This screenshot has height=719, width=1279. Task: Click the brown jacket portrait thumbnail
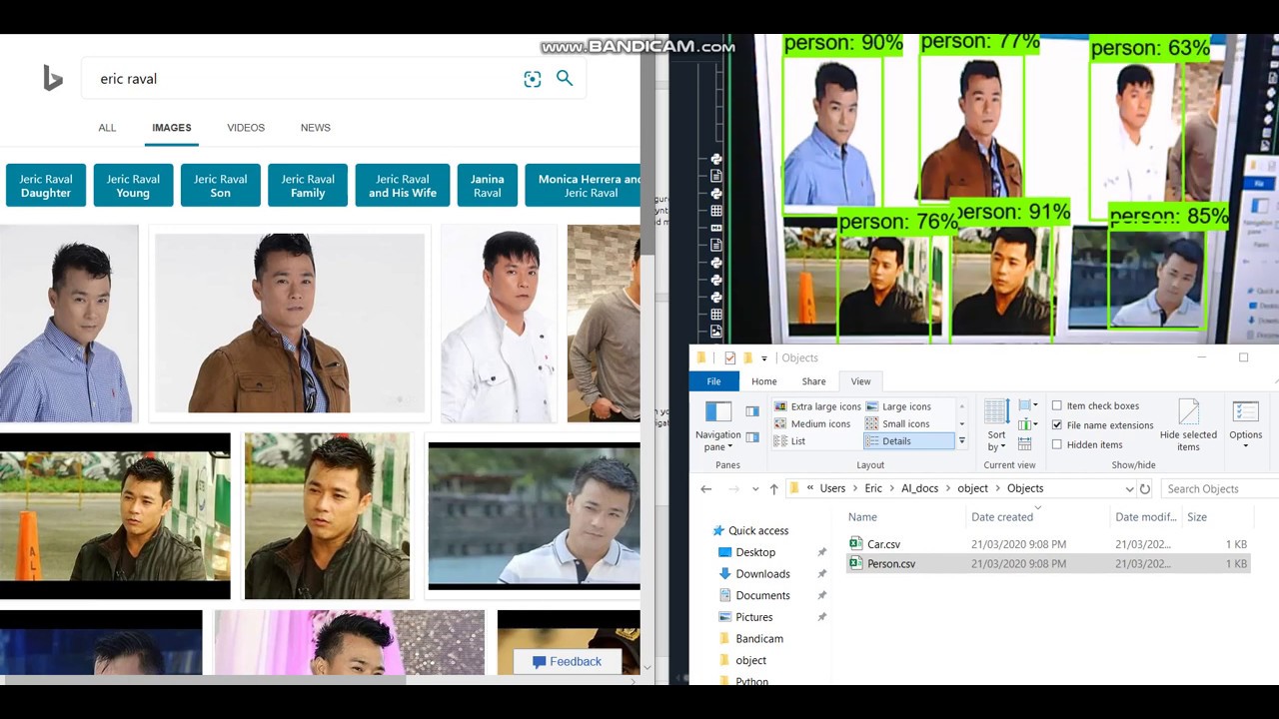click(x=290, y=324)
